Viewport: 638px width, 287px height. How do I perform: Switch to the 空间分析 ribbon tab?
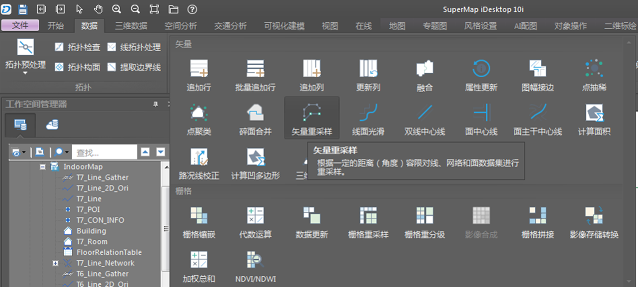point(181,26)
